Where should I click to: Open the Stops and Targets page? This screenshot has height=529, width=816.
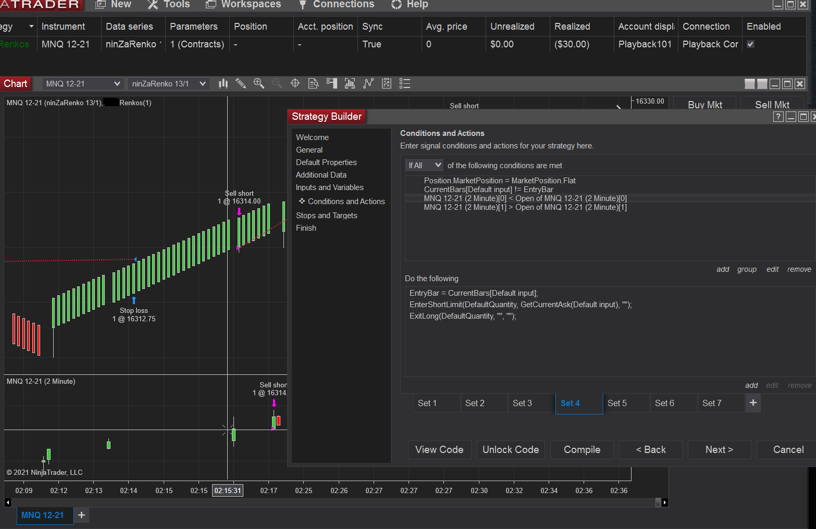pyautogui.click(x=326, y=216)
